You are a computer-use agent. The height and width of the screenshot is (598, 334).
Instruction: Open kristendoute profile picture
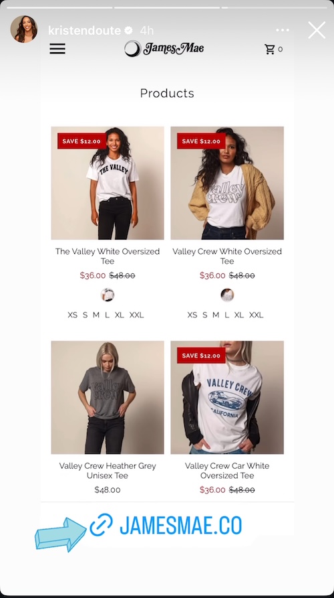point(24,29)
